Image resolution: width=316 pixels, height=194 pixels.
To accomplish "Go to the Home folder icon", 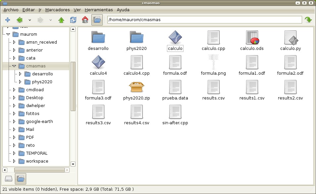I will click(85, 20).
